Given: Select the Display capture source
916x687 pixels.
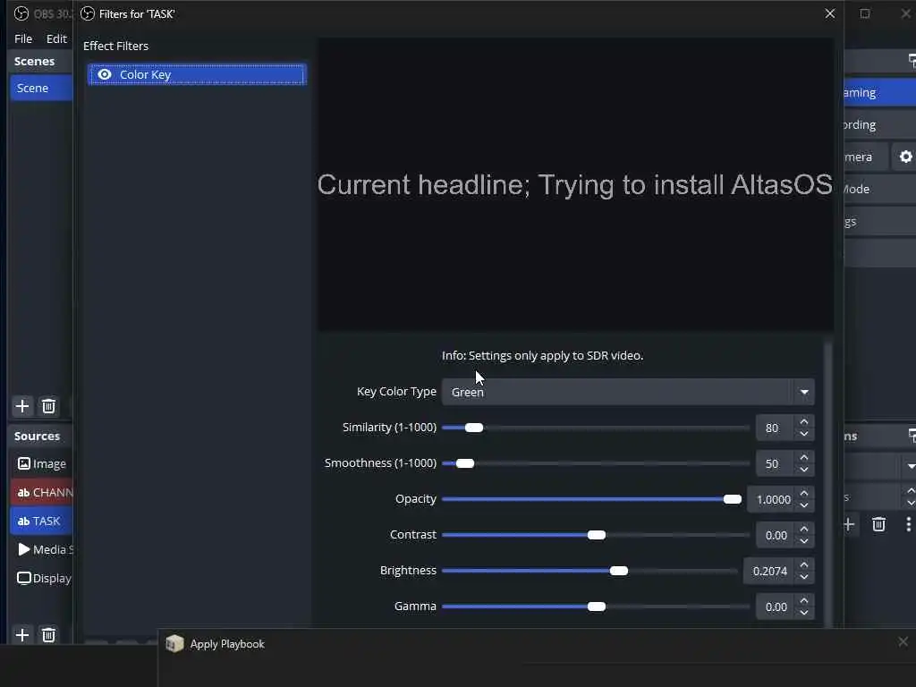Looking at the screenshot, I should (x=41, y=579).
